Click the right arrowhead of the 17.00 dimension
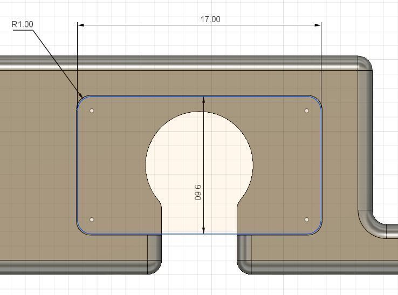This screenshot has height=295, width=398. [x=318, y=25]
